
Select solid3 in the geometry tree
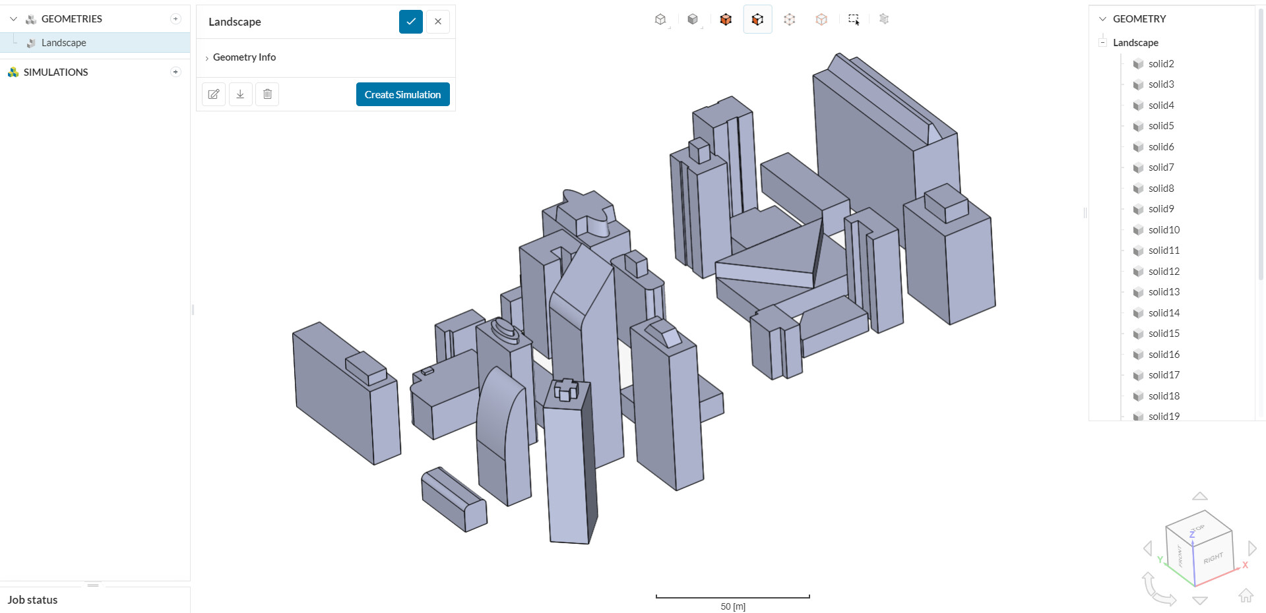click(x=1161, y=84)
